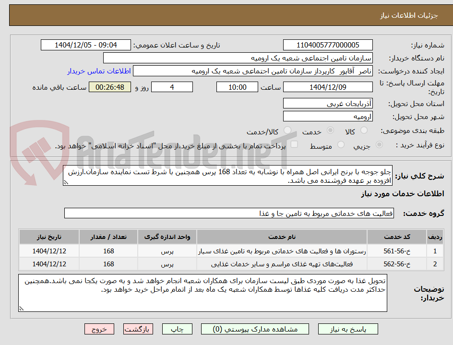Click the گروه خدمت field
This screenshot has width=453, height=345.
(229, 213)
